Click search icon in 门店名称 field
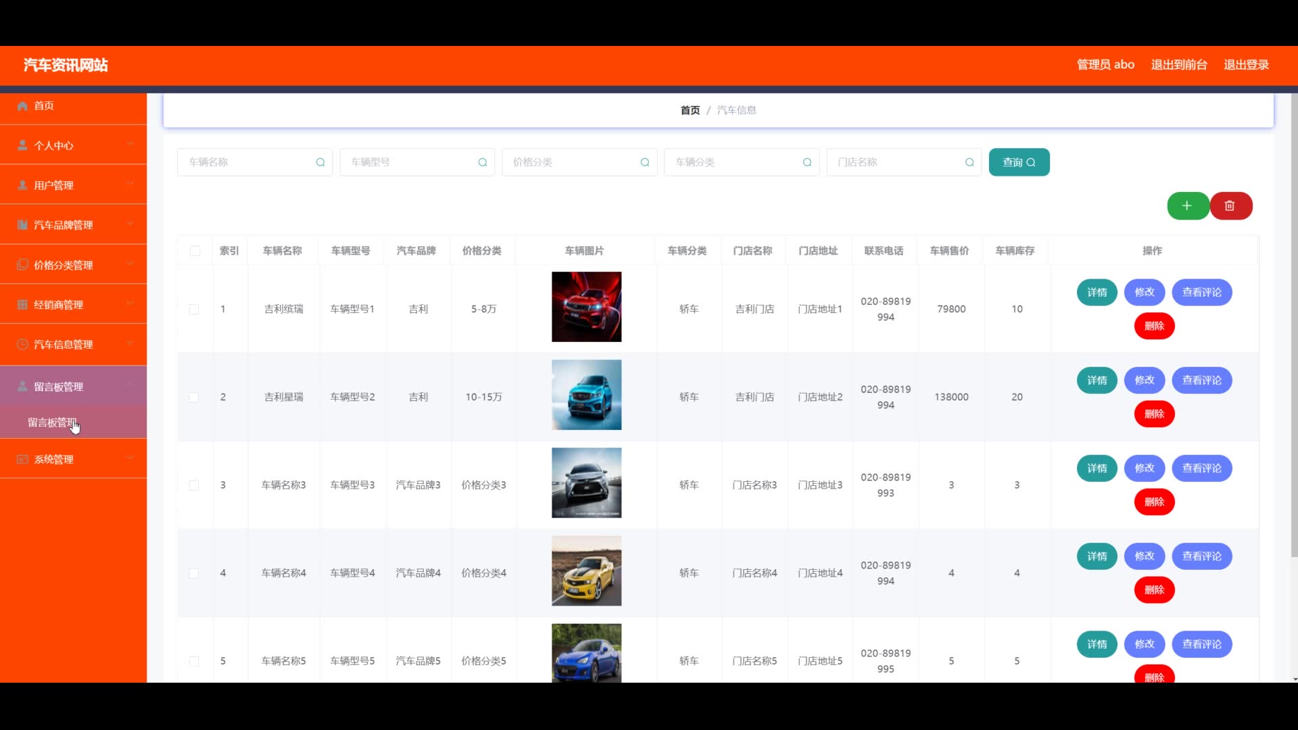Screen dimensions: 1298x730 click(969, 162)
